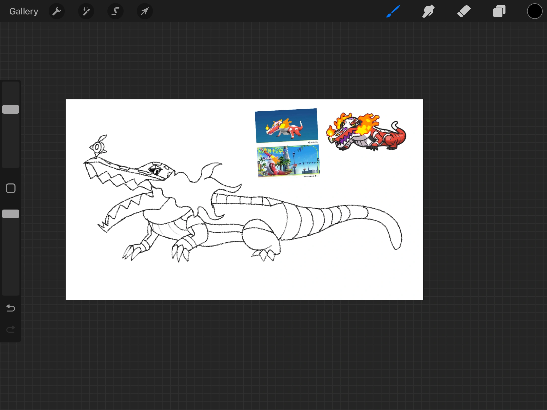Open Adjustments with the magic wand icon
This screenshot has width=547, height=410.
(86, 11)
